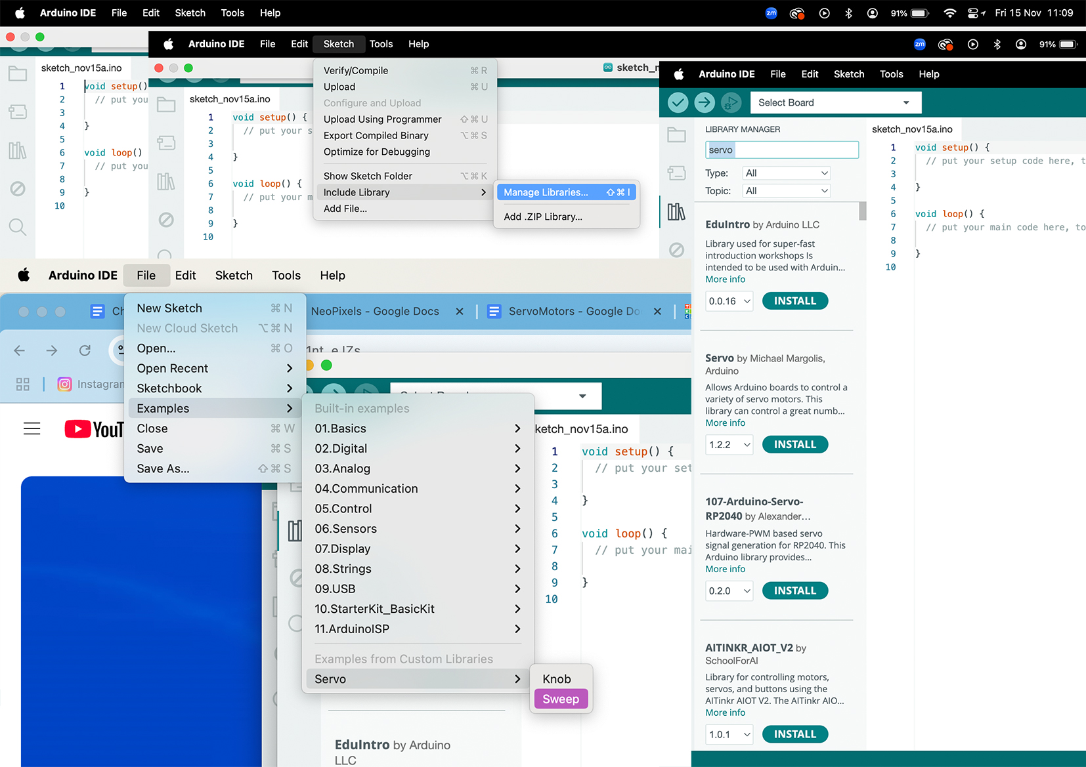Open the YouTube hamburger menu icon

[x=32, y=428]
